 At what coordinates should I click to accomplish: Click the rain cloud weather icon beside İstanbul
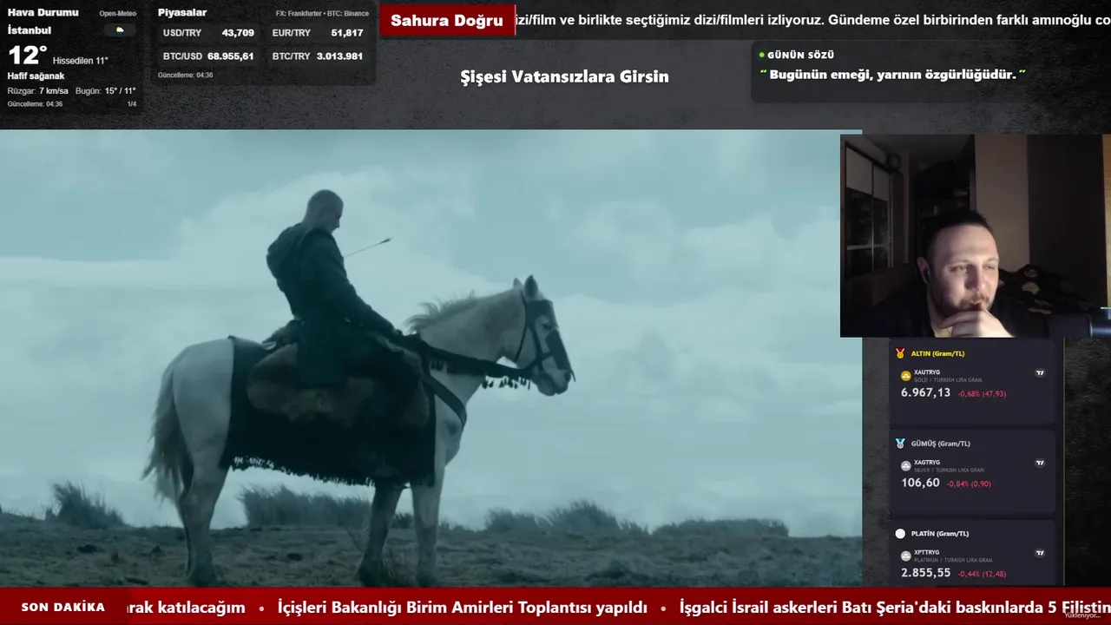[x=120, y=30]
